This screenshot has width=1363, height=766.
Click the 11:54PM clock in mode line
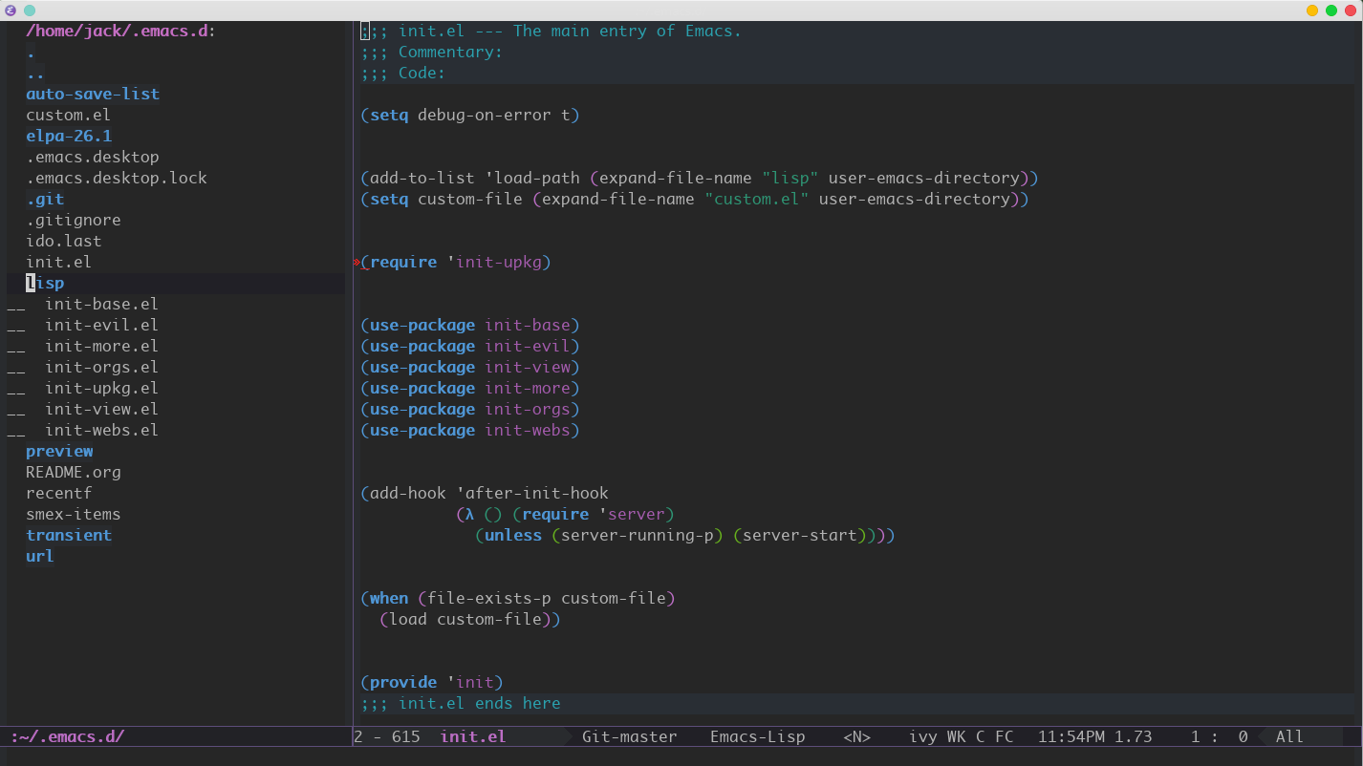tap(1071, 736)
